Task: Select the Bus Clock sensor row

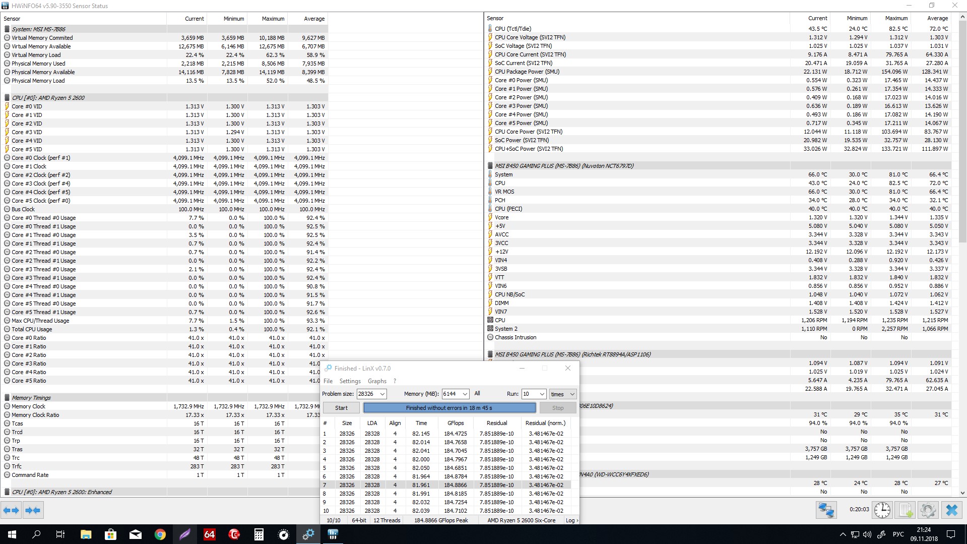Action: [x=165, y=209]
